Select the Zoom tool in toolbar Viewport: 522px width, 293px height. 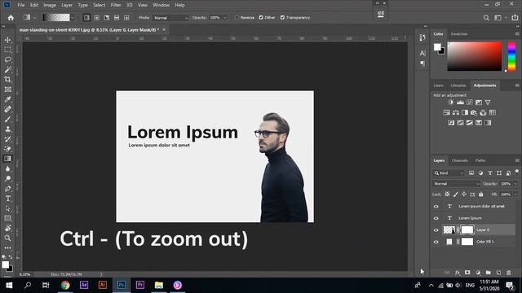click(7, 238)
